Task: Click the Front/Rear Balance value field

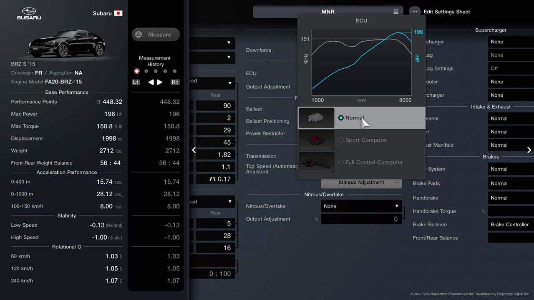Action: click(511, 238)
